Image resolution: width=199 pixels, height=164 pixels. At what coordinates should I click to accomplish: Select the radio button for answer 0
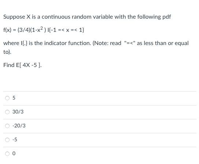7,154
